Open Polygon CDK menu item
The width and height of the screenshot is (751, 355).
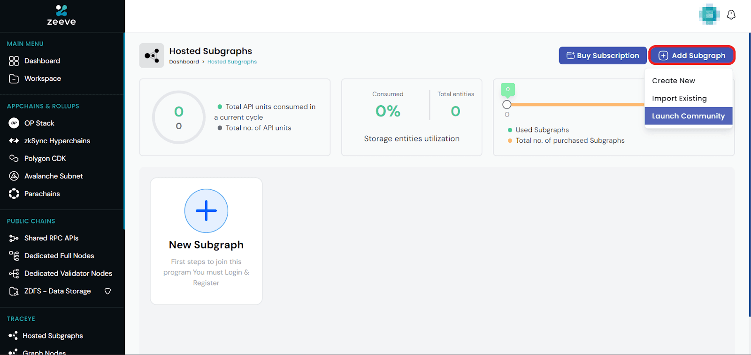[x=45, y=158]
